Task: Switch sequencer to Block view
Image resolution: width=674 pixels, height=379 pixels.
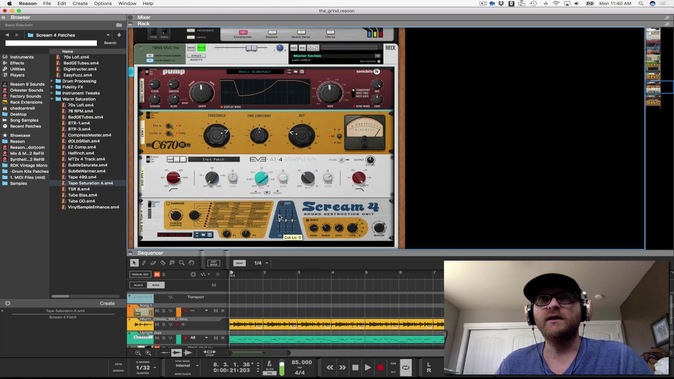Action: coord(138,285)
